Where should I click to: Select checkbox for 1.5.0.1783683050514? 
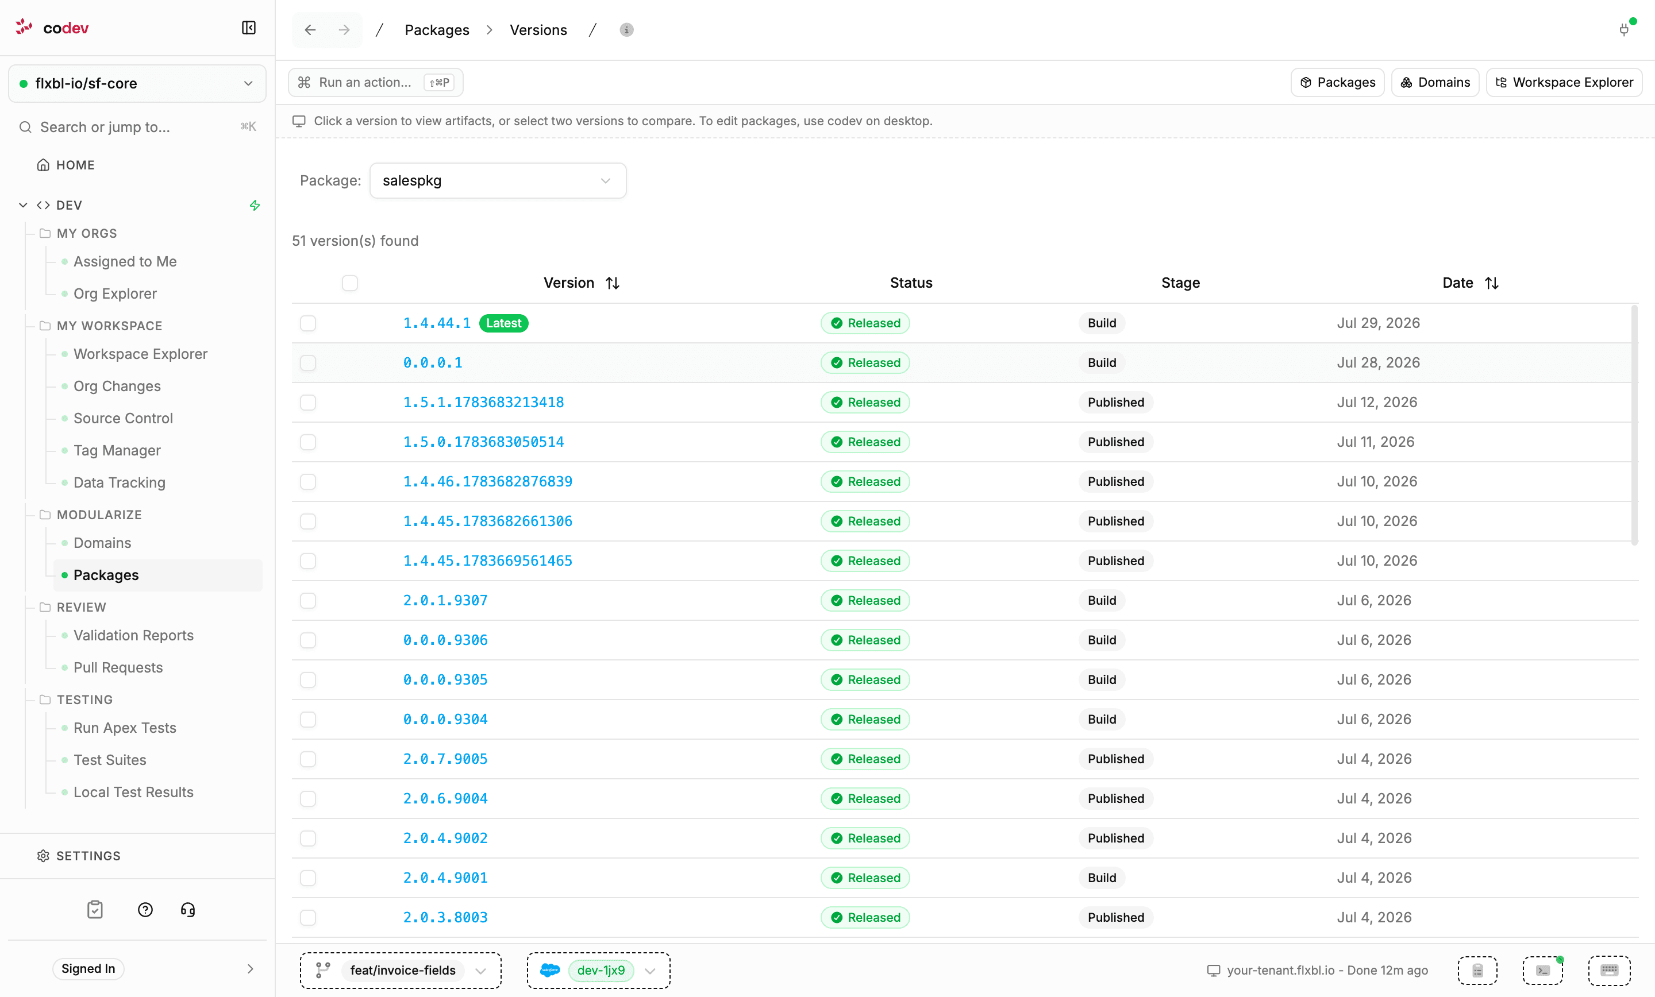point(307,442)
